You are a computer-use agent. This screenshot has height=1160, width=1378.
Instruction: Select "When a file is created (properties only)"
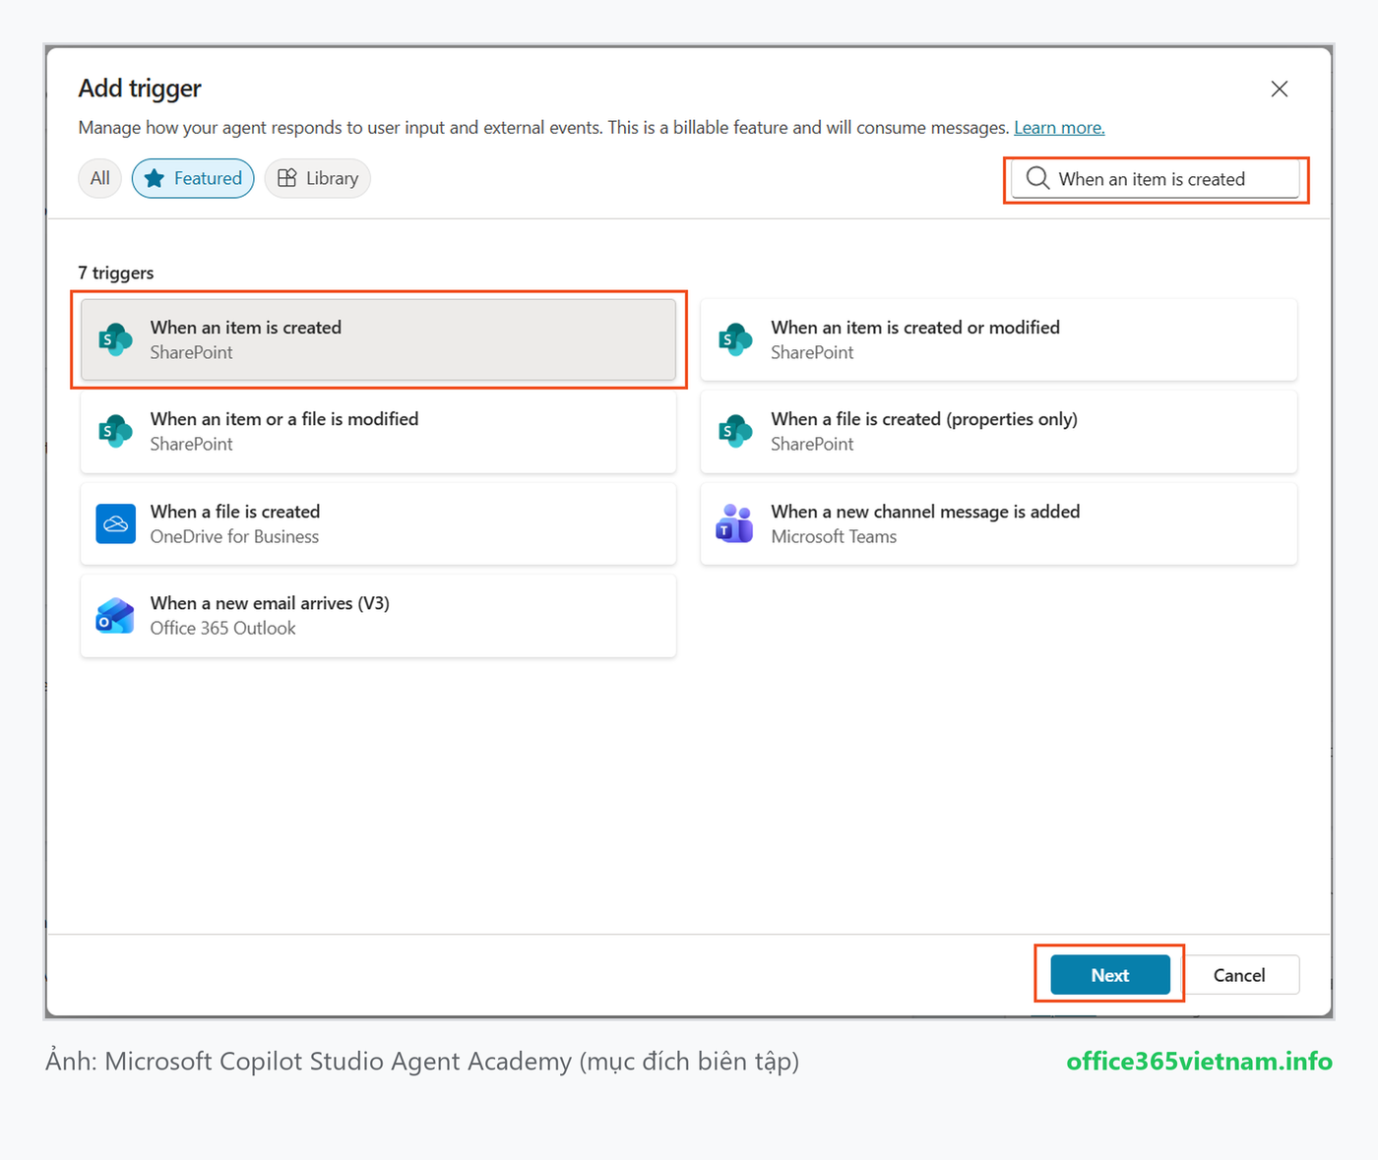coord(999,431)
